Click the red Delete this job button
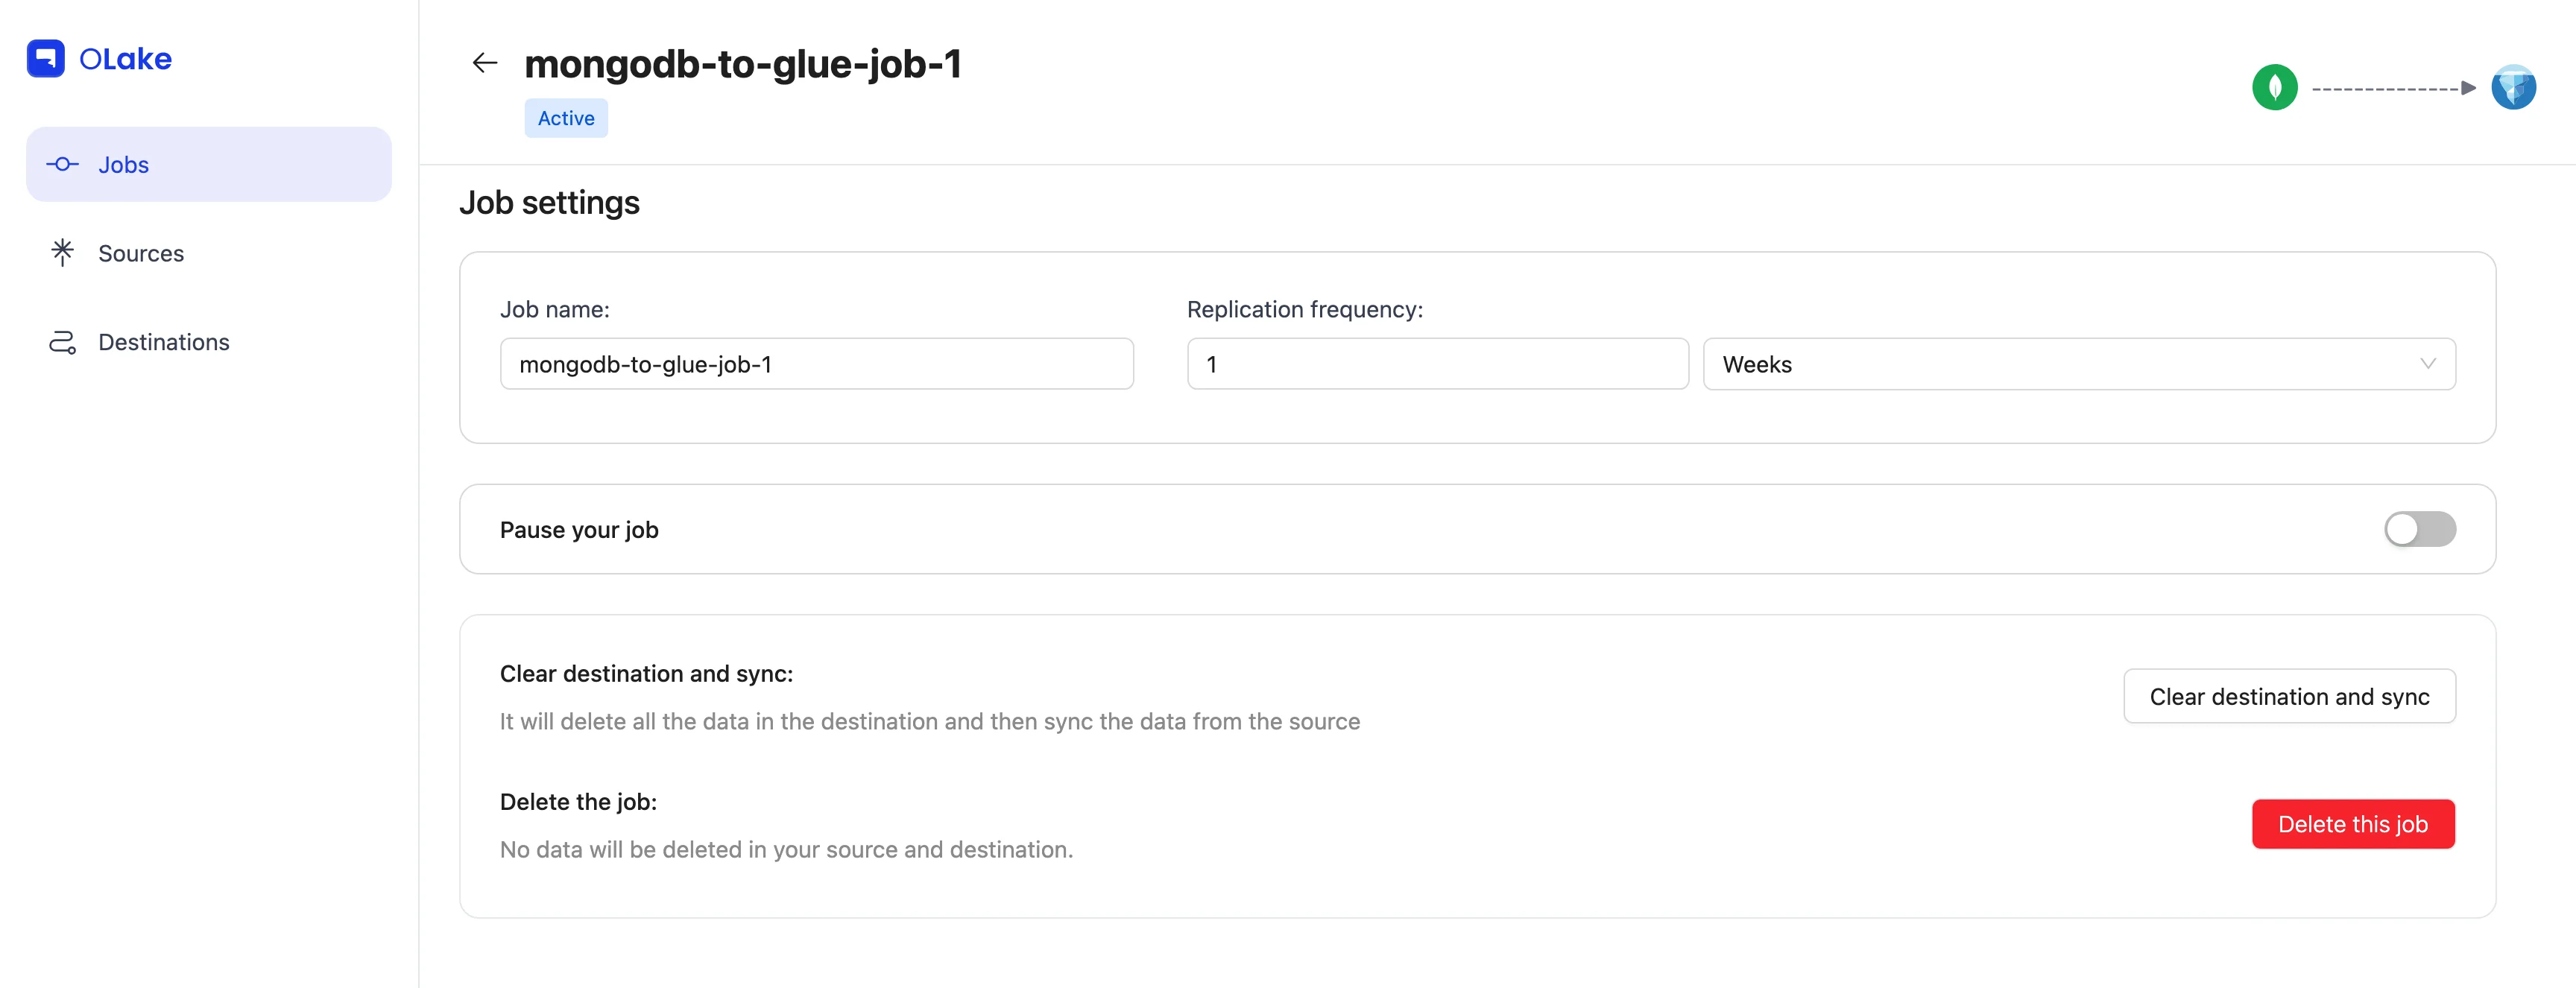 [2352, 824]
